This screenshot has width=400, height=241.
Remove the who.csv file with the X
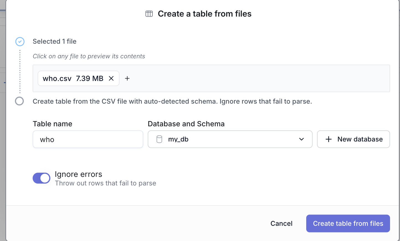111,78
